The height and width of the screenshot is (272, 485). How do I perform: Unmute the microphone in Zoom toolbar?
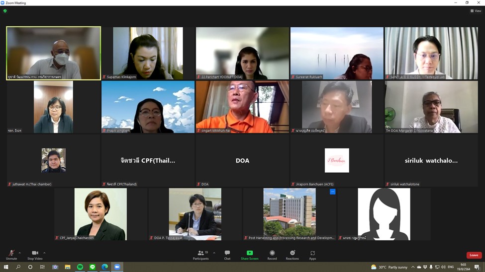pos(11,255)
